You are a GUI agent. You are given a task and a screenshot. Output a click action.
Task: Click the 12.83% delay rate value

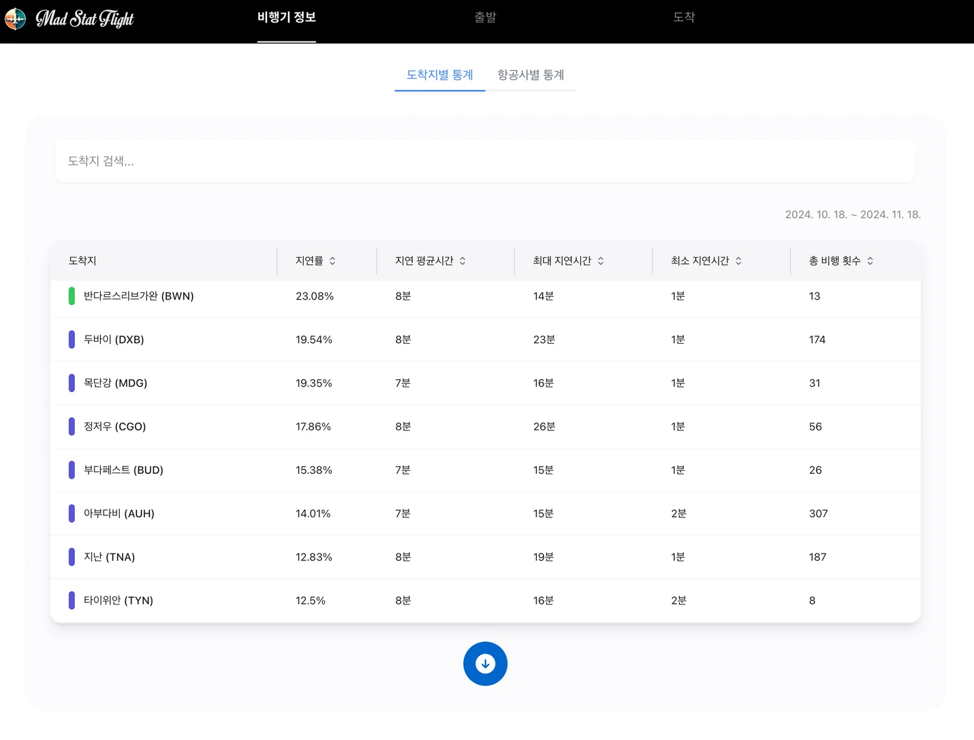314,558
